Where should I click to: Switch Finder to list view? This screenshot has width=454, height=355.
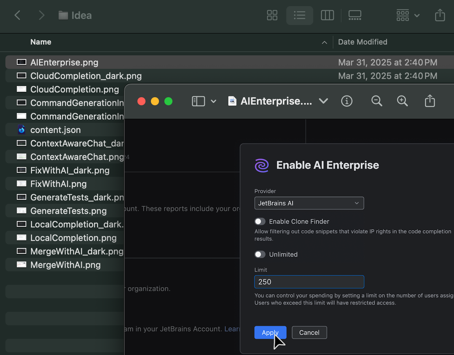tap(299, 15)
